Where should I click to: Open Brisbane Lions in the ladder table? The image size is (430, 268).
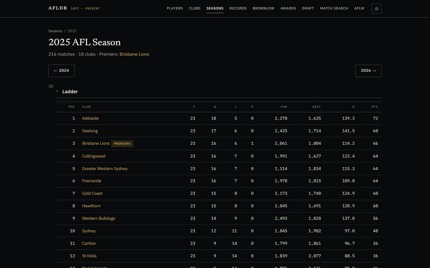(x=96, y=143)
